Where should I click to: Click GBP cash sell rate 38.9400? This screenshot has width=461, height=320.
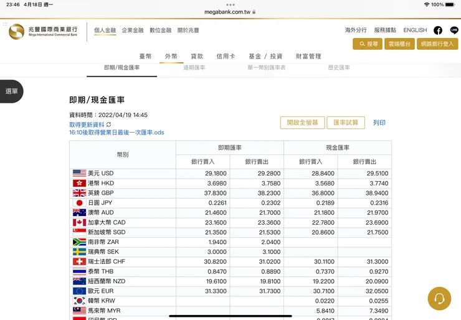pyautogui.click(x=377, y=193)
